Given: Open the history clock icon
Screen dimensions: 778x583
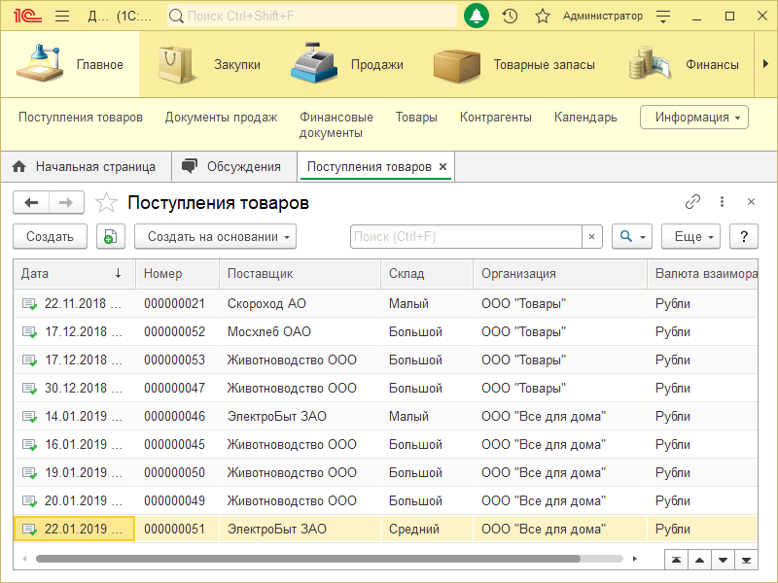Looking at the screenshot, I should [510, 17].
